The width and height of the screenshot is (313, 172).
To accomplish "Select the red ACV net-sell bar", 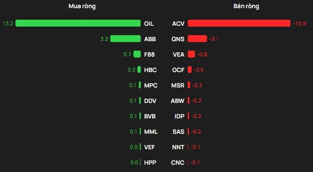I will coord(239,23).
